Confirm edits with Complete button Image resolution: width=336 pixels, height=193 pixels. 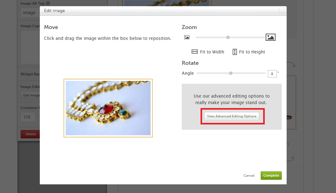click(x=271, y=175)
